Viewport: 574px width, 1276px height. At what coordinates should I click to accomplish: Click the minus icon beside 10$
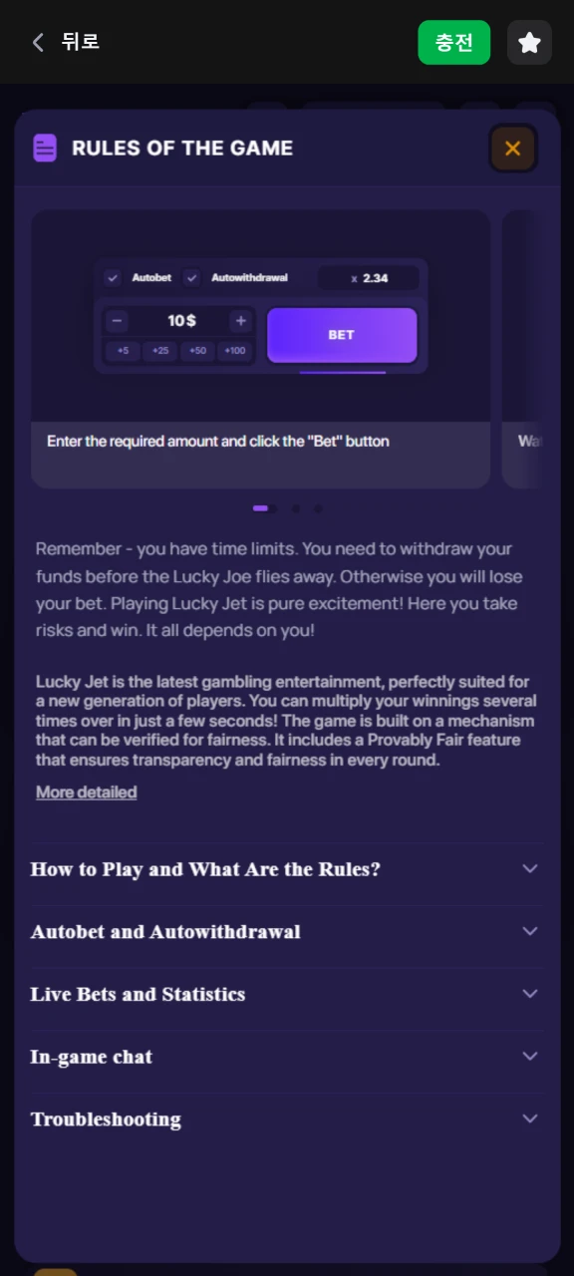[118, 321]
